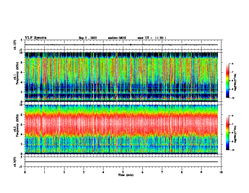
Task: Click the 4 kHz tick label on ch.1 axis
Action: (22, 82)
